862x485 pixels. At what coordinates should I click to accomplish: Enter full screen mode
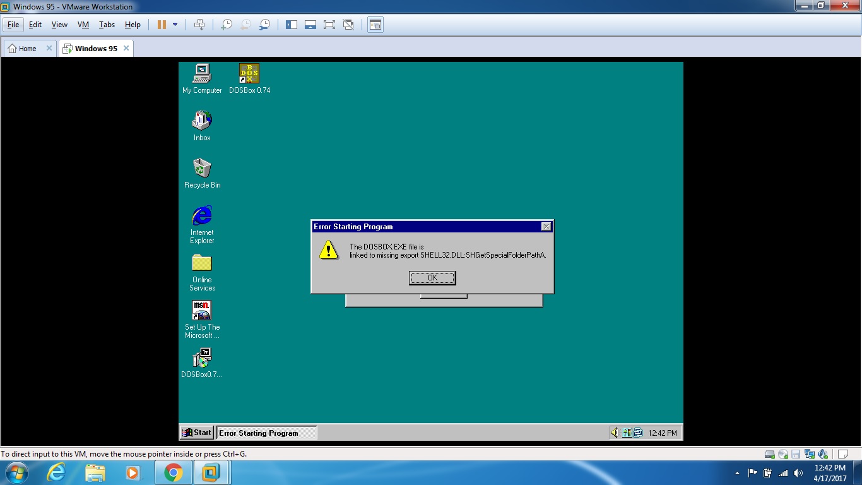(x=329, y=25)
